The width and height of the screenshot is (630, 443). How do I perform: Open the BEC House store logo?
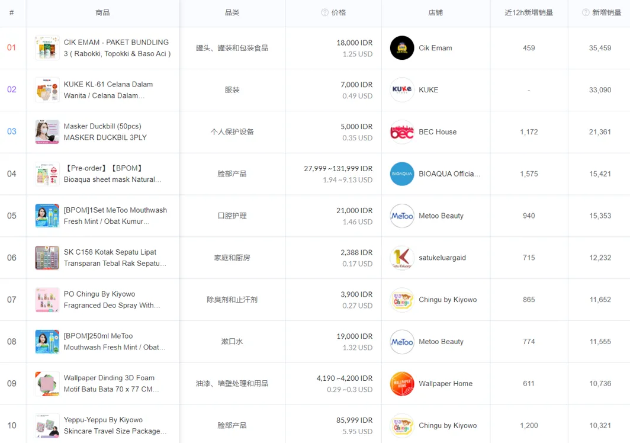click(x=402, y=132)
